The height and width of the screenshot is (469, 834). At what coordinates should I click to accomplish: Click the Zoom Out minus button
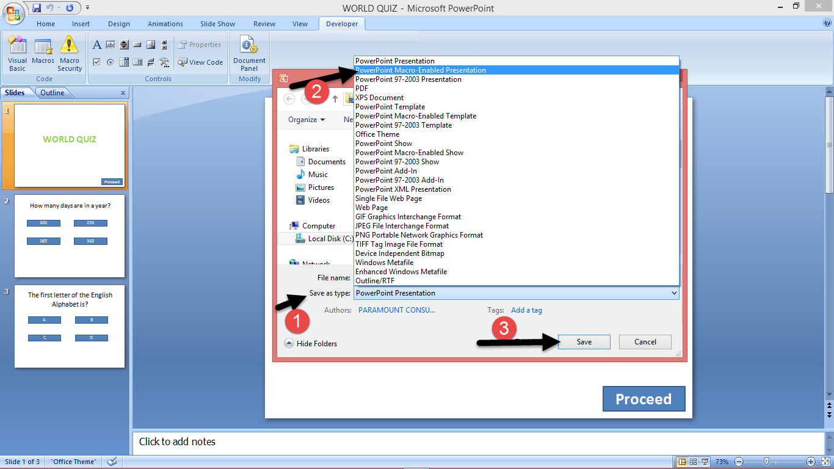click(739, 462)
